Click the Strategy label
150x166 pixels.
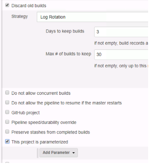19,16
